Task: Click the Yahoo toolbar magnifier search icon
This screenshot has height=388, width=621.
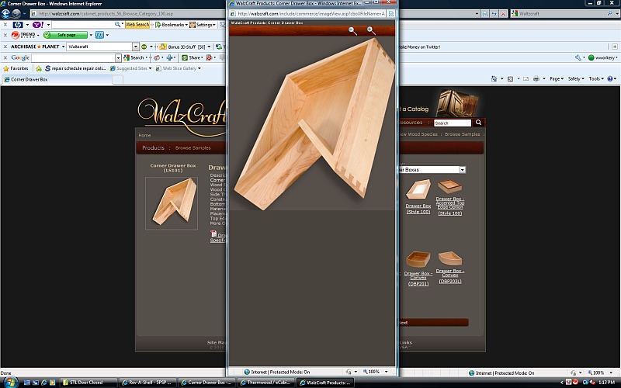Action: (x=117, y=25)
